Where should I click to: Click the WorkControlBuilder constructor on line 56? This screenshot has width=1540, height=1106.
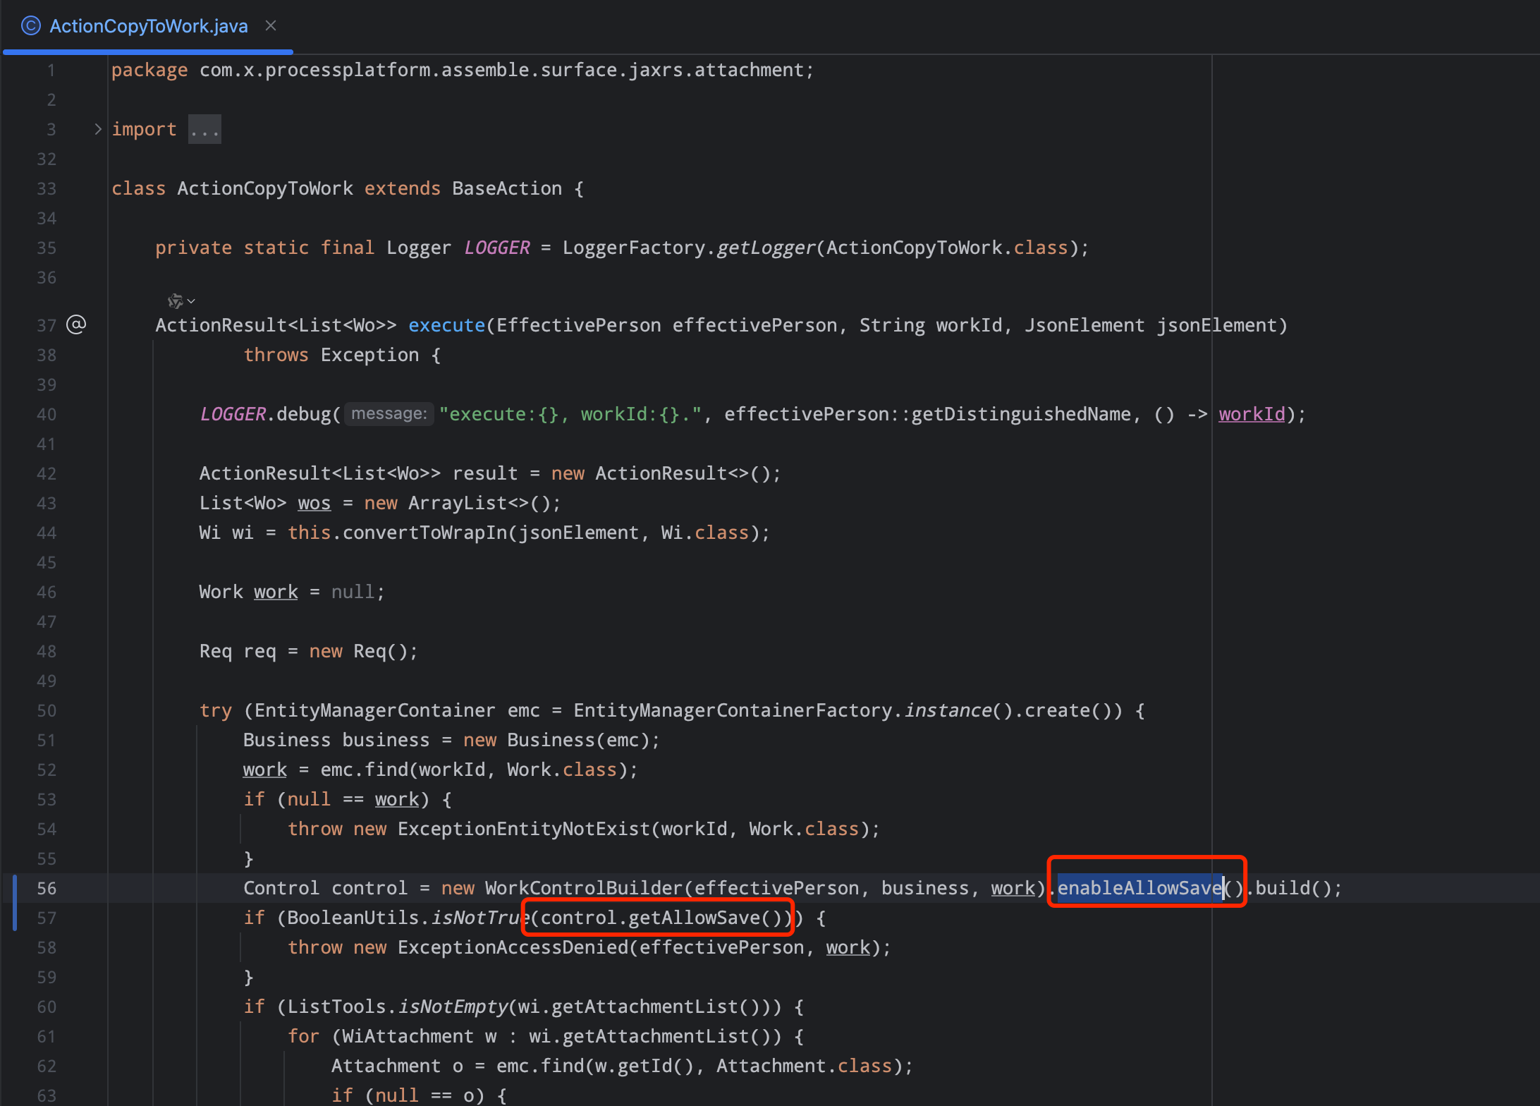point(583,888)
